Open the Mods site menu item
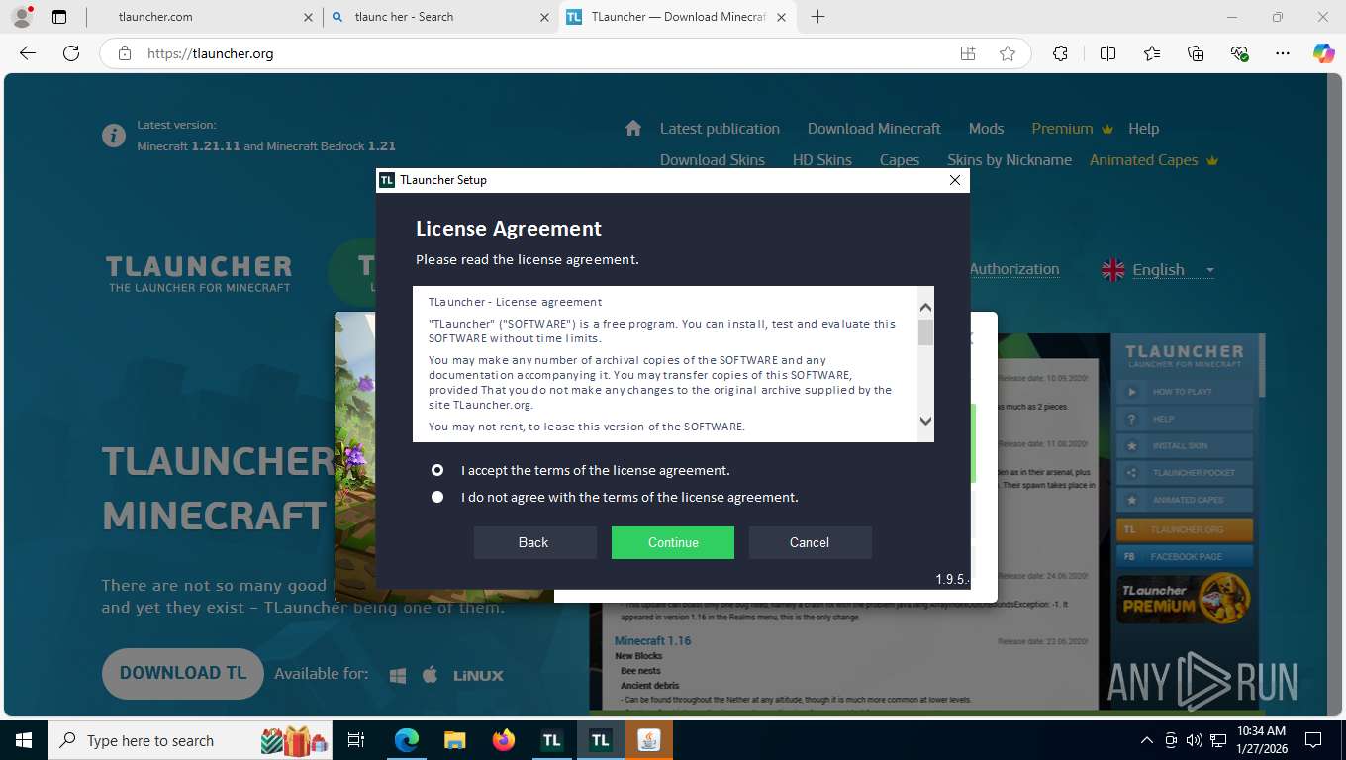Screen dimensions: 1346x760 pyautogui.click(x=986, y=129)
